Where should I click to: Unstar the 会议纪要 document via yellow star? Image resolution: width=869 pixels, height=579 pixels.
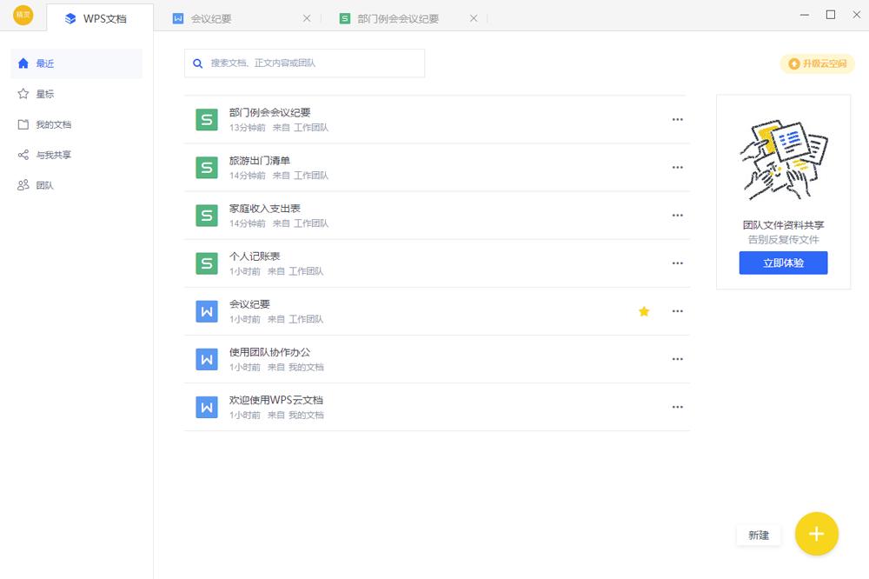point(644,311)
